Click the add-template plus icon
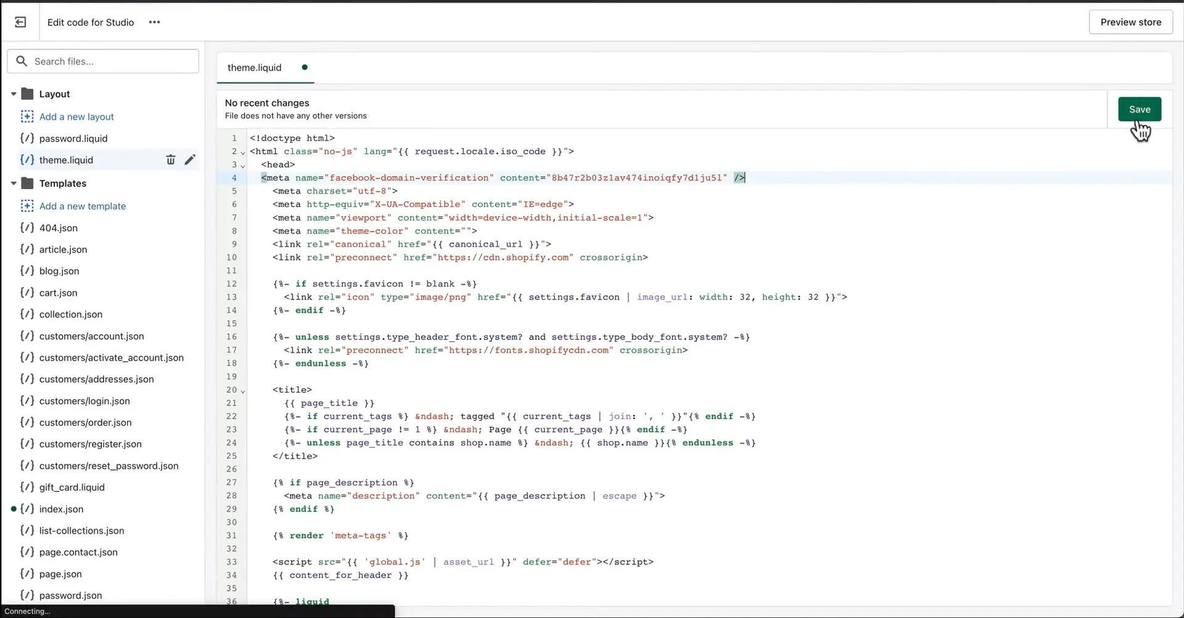 click(x=27, y=206)
